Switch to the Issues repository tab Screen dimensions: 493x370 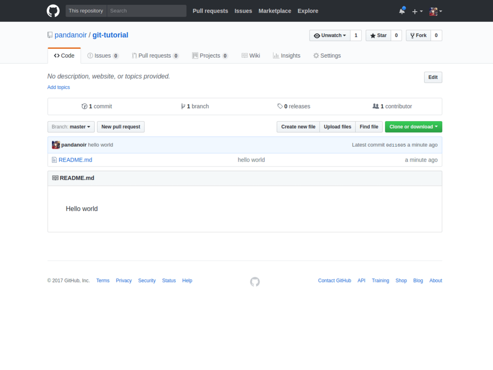(103, 56)
